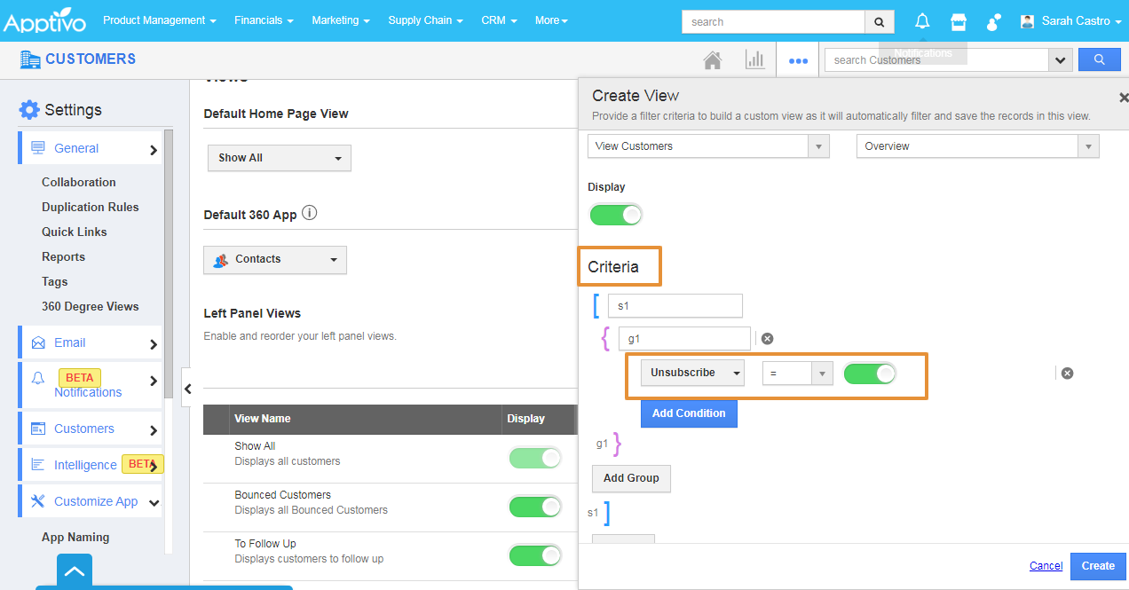Image resolution: width=1129 pixels, height=590 pixels.
Task: Open the Show All default view dropdown
Action: click(x=279, y=158)
